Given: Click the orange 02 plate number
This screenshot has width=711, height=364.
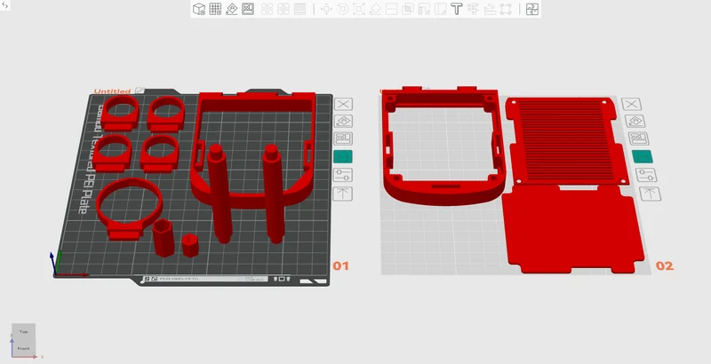Looking at the screenshot, I should pyautogui.click(x=664, y=265).
